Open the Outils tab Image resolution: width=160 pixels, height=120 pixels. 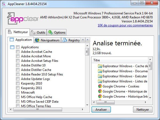click(x=38, y=33)
